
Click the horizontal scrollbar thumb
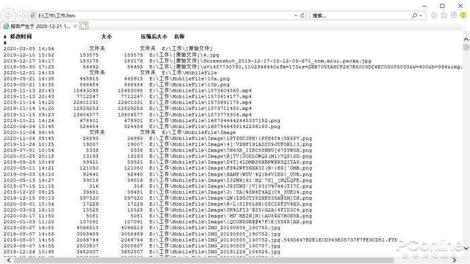pos(203,261)
